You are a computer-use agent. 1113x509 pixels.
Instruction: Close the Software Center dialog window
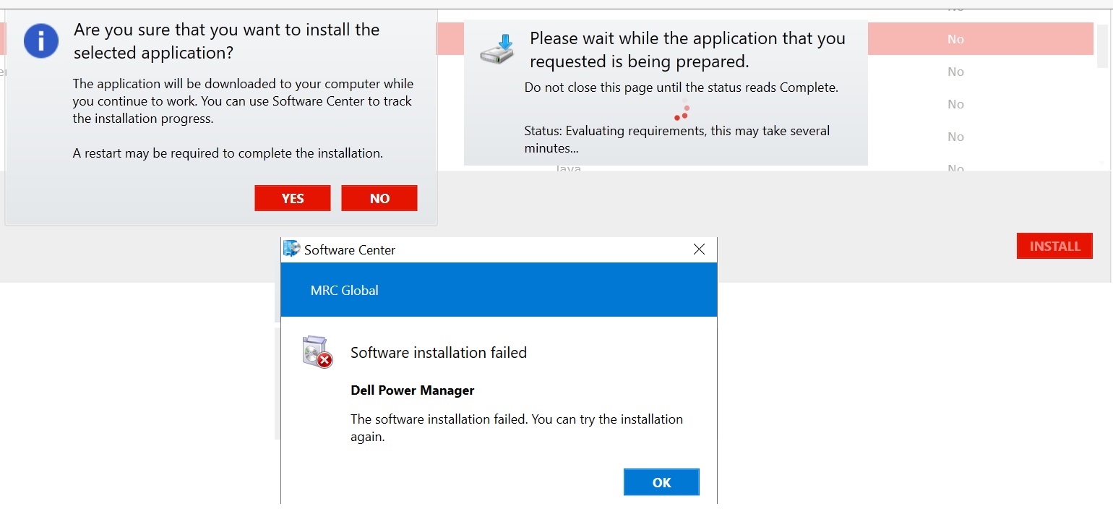(x=699, y=249)
